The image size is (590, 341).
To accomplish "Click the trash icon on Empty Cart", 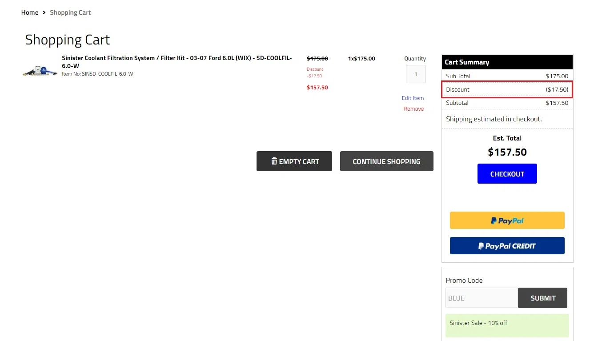I will pyautogui.click(x=274, y=161).
